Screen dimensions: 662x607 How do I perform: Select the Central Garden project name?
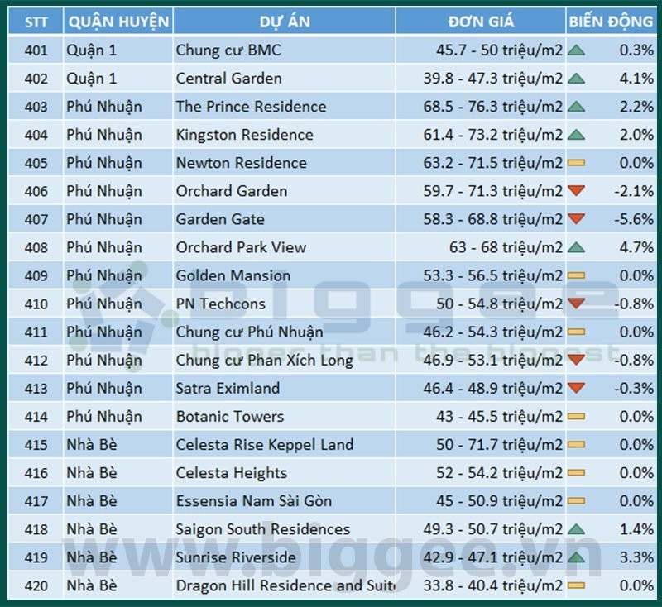(x=229, y=79)
